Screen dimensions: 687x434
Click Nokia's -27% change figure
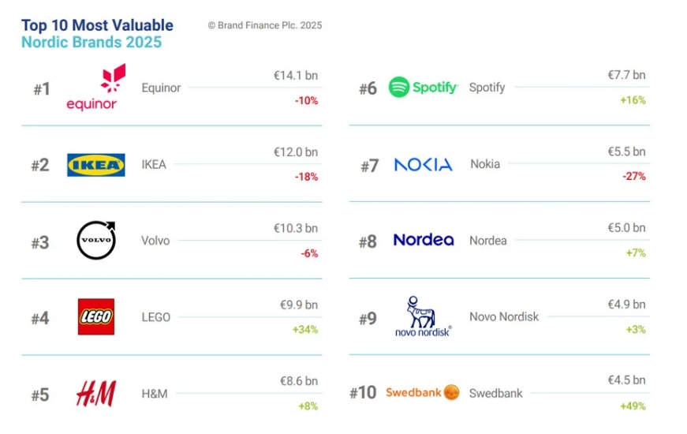[633, 177]
